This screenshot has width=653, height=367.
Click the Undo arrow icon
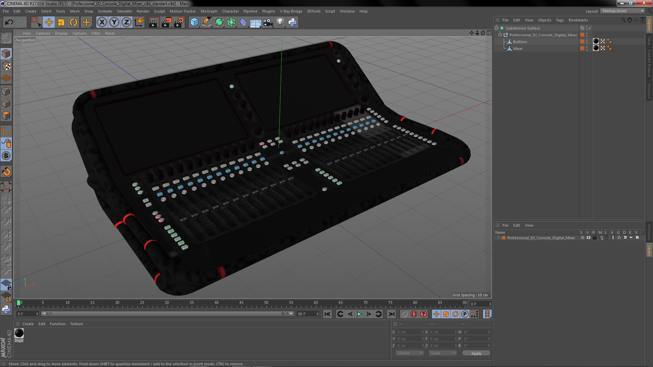(x=9, y=22)
